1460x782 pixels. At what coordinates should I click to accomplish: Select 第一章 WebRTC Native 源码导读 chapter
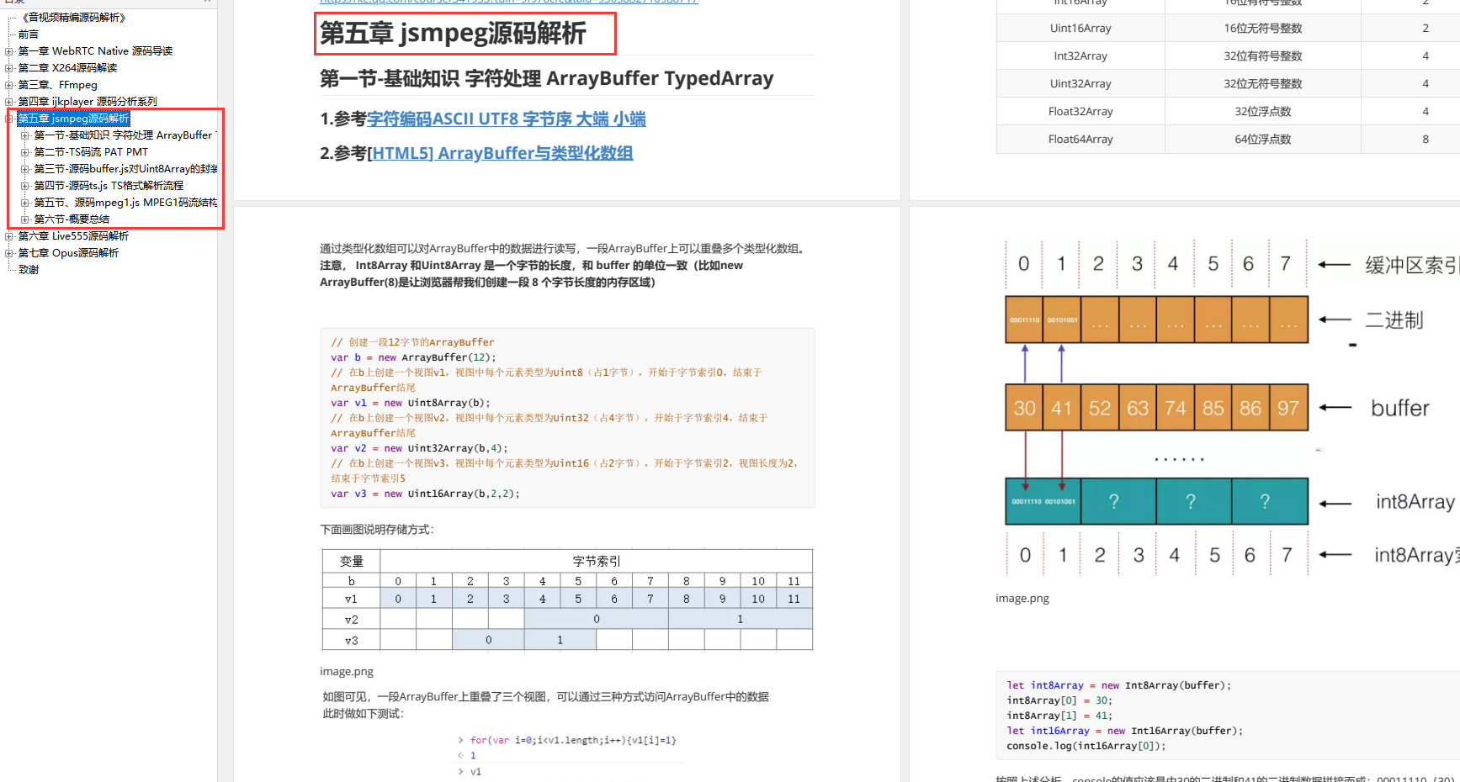[x=95, y=51]
